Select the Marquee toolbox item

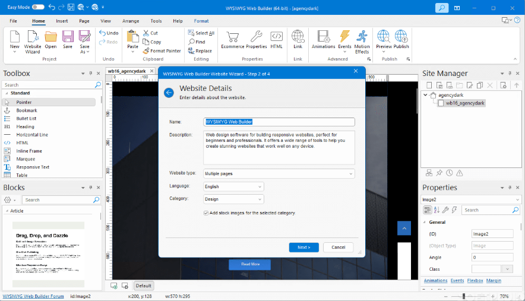26,159
